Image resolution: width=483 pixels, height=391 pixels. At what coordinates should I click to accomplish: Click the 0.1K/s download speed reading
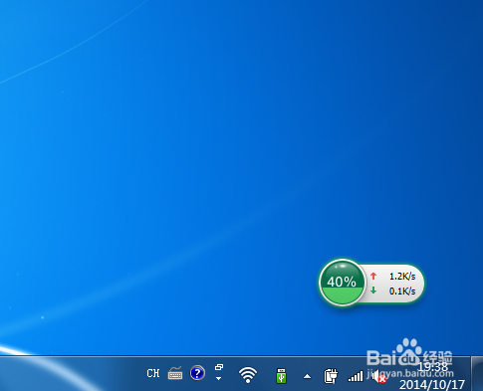pos(402,292)
